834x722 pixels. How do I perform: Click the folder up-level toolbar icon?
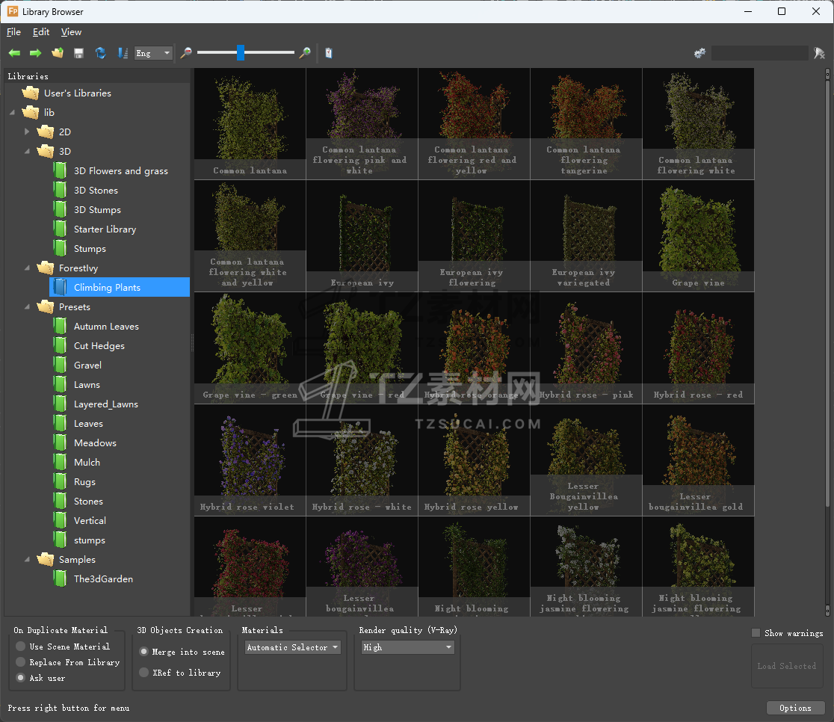coord(57,53)
